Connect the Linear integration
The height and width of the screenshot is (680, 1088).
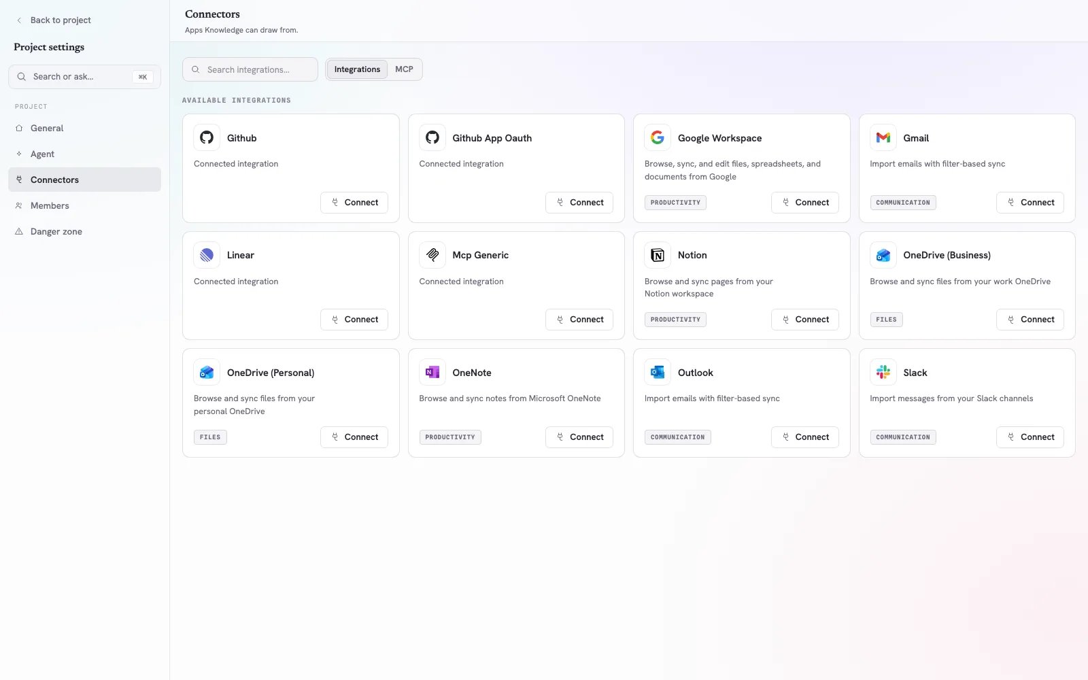pyautogui.click(x=354, y=320)
